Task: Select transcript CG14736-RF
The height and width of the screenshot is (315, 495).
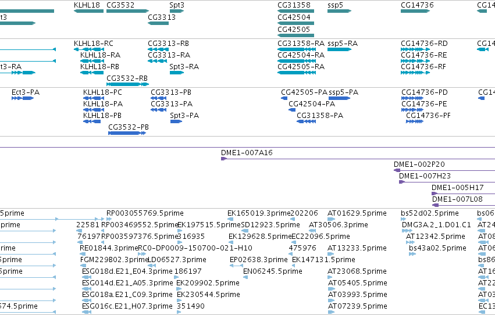Action: click(415, 73)
